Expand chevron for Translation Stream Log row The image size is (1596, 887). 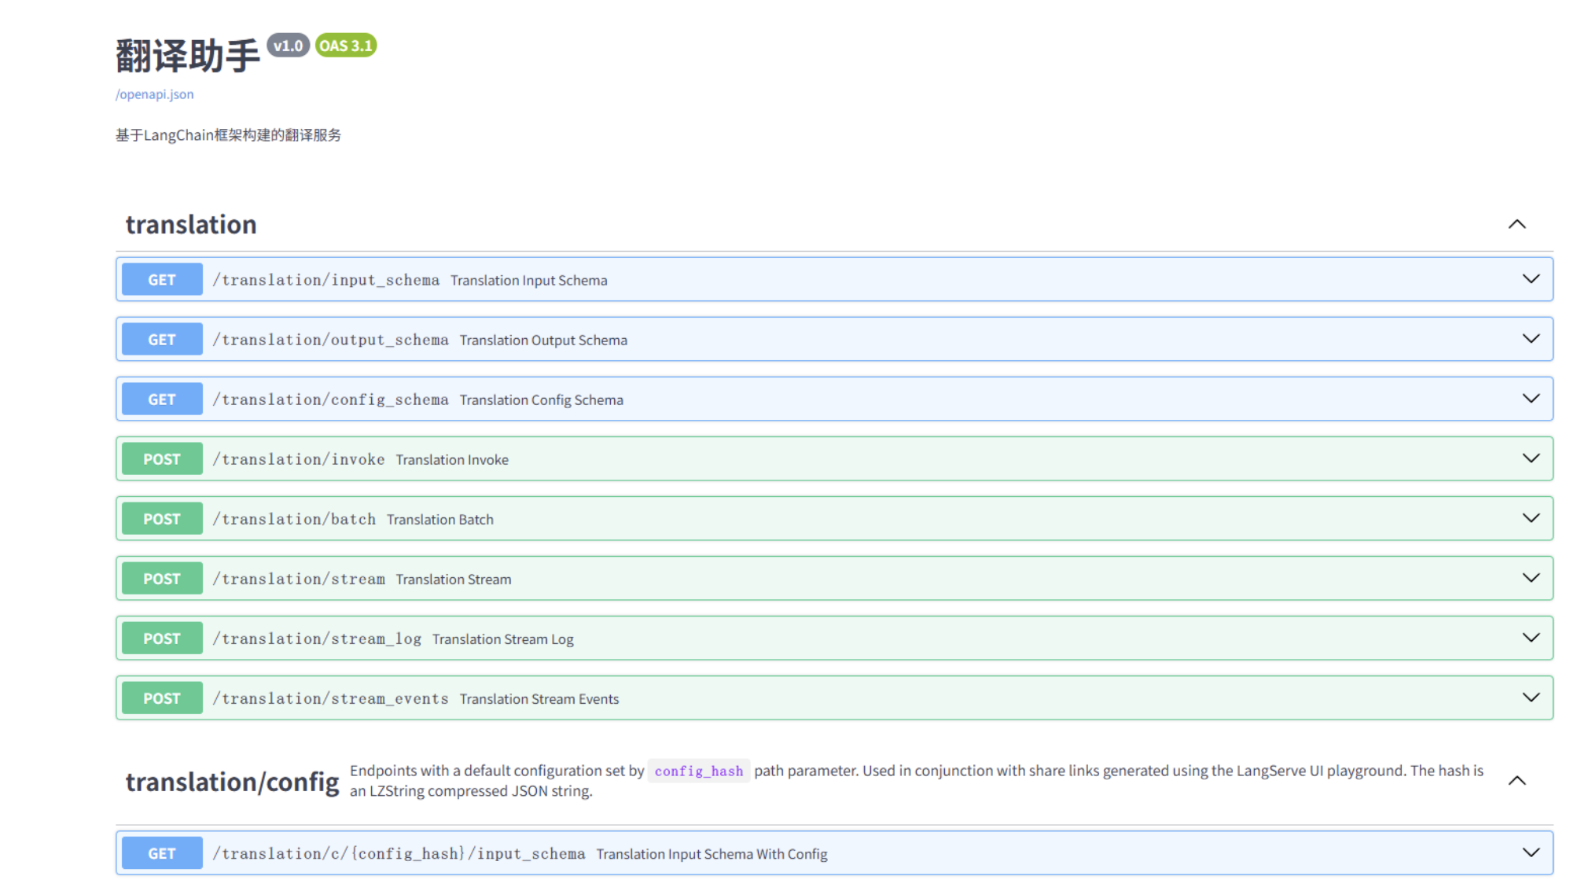[1530, 638]
